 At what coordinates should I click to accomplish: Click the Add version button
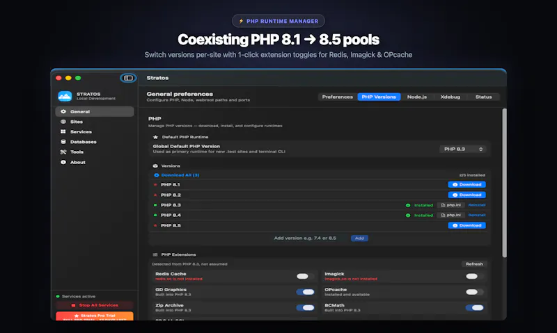click(x=359, y=238)
